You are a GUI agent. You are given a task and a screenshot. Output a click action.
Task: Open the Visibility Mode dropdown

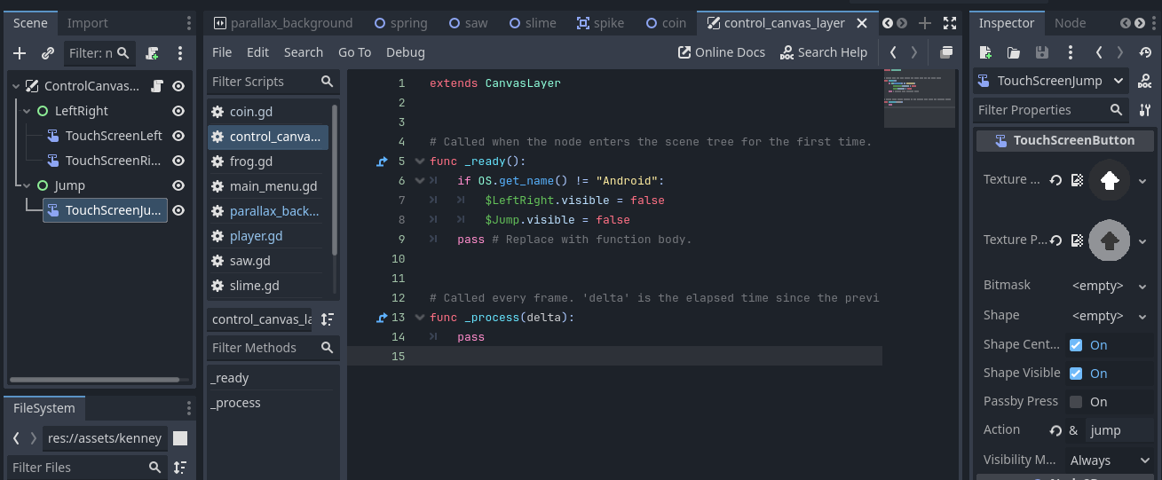pos(1110,460)
